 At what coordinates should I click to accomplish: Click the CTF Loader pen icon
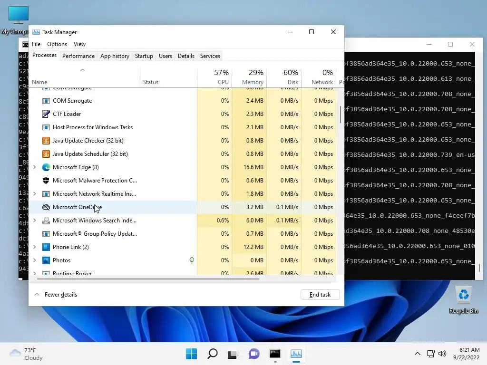coord(46,114)
